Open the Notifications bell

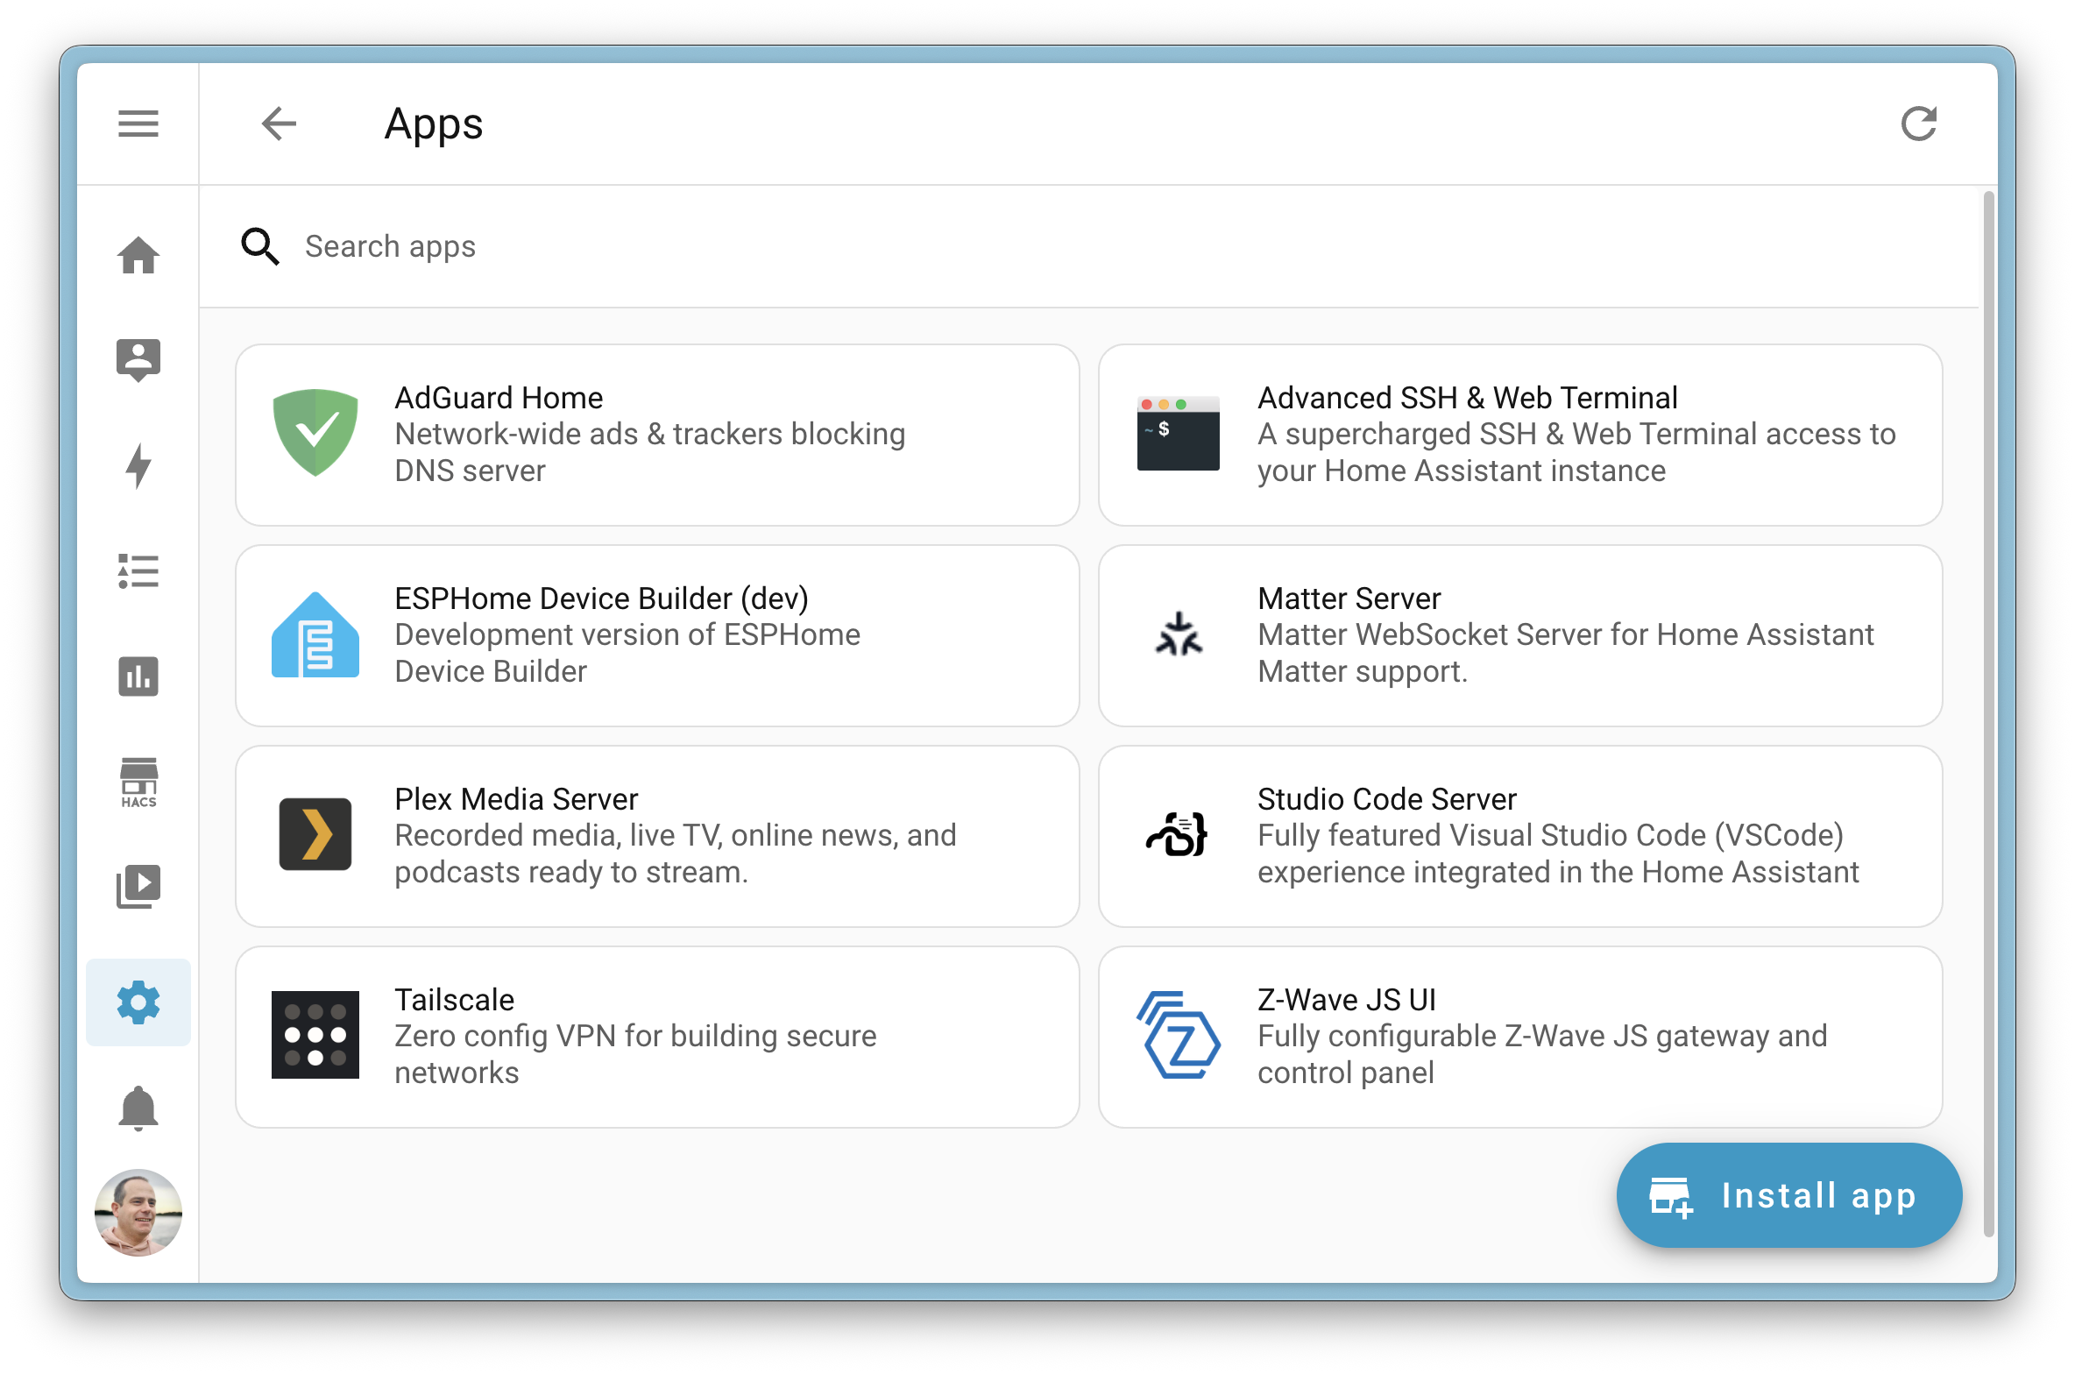tap(138, 1107)
